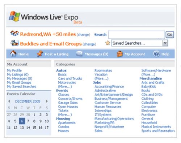Image resolution: width=181 pixels, height=143 pixels.
Task: Open the Cars and Trucks category link
Action: click(70, 79)
